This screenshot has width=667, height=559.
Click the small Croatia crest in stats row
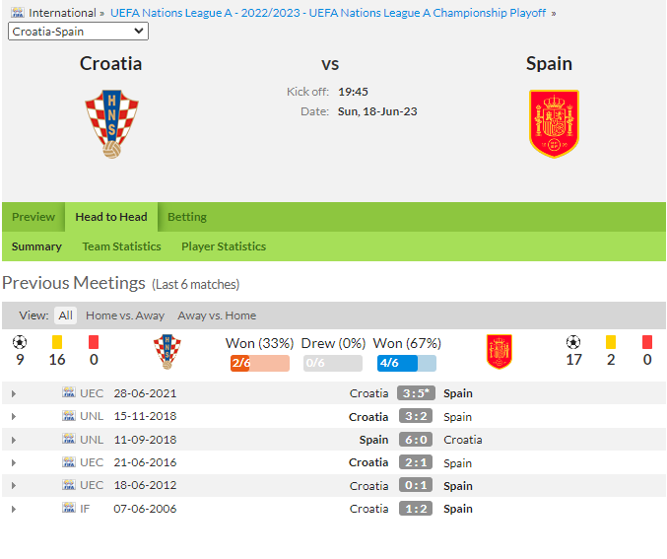pos(167,352)
